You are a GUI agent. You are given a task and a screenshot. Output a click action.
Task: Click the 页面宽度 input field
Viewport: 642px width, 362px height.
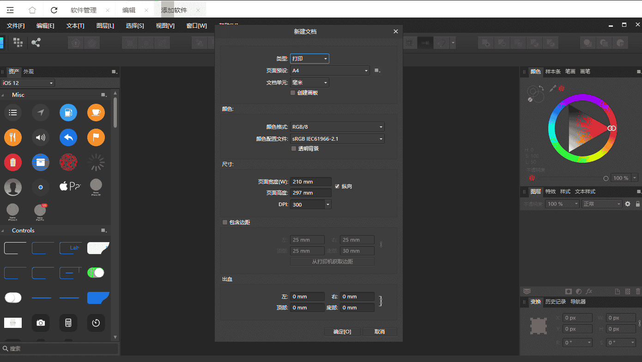310,182
